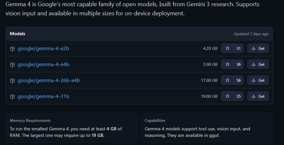Click package icon beside gemma-4-e4b

pyautogui.click(x=12, y=65)
